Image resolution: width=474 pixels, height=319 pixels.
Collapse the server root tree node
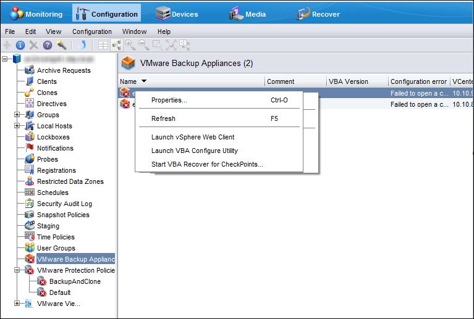pyautogui.click(x=4, y=59)
